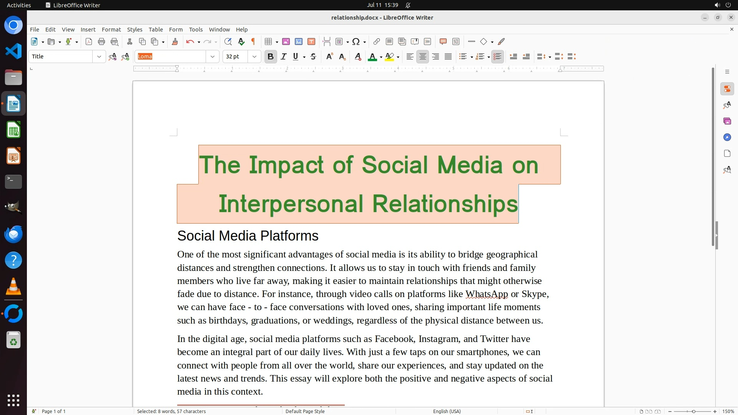Click the Default Page Style status field
The image size is (738, 415).
coord(305,411)
